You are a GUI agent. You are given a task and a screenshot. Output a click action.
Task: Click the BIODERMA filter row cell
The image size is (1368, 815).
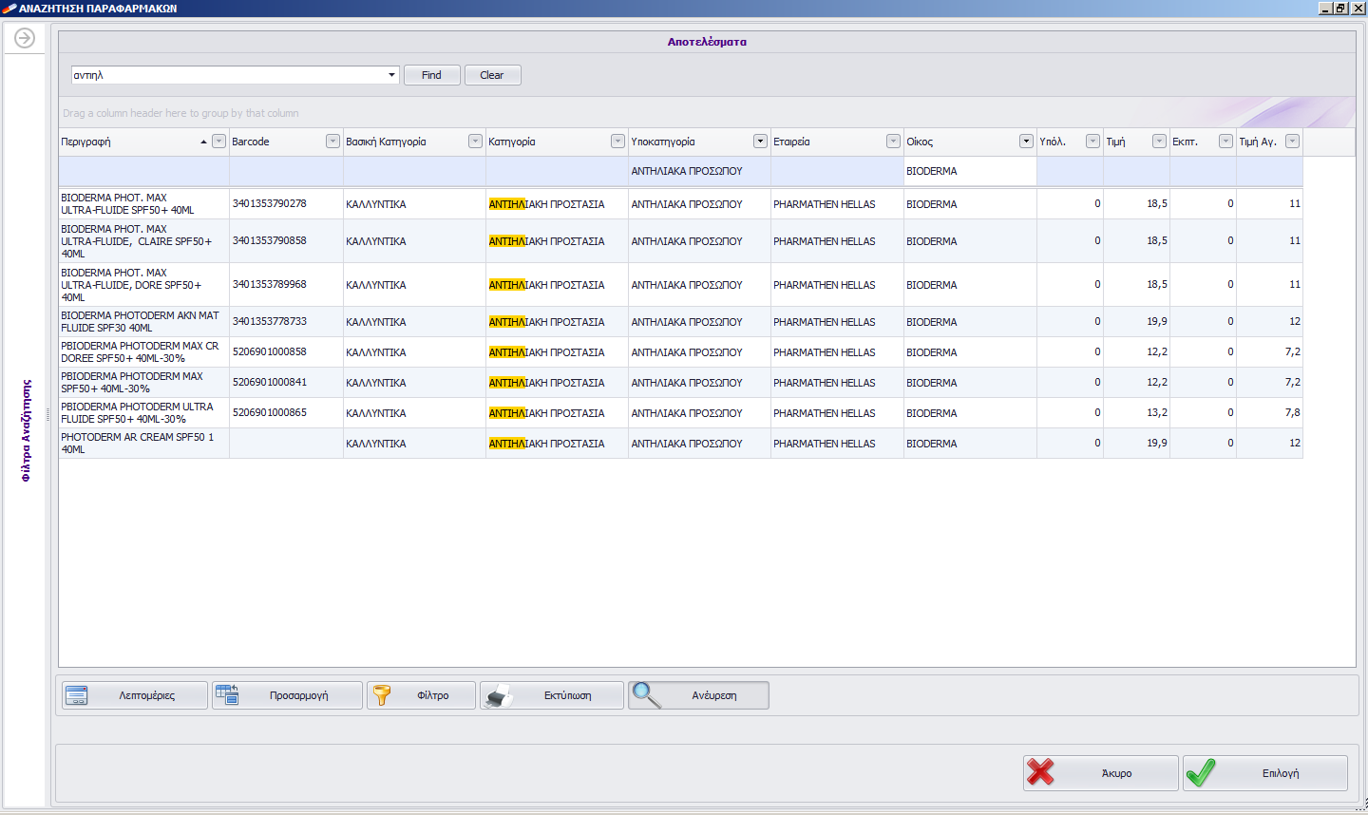[x=970, y=171]
